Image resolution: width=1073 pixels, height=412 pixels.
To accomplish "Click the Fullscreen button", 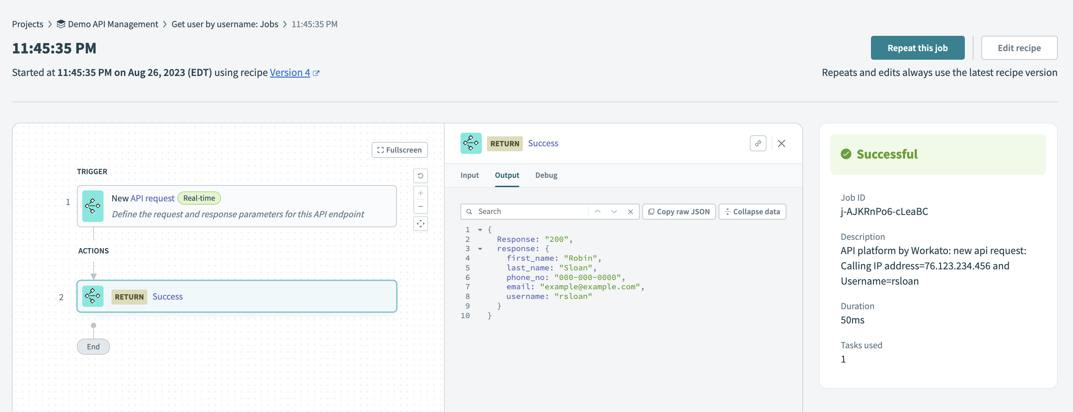I will coord(399,150).
